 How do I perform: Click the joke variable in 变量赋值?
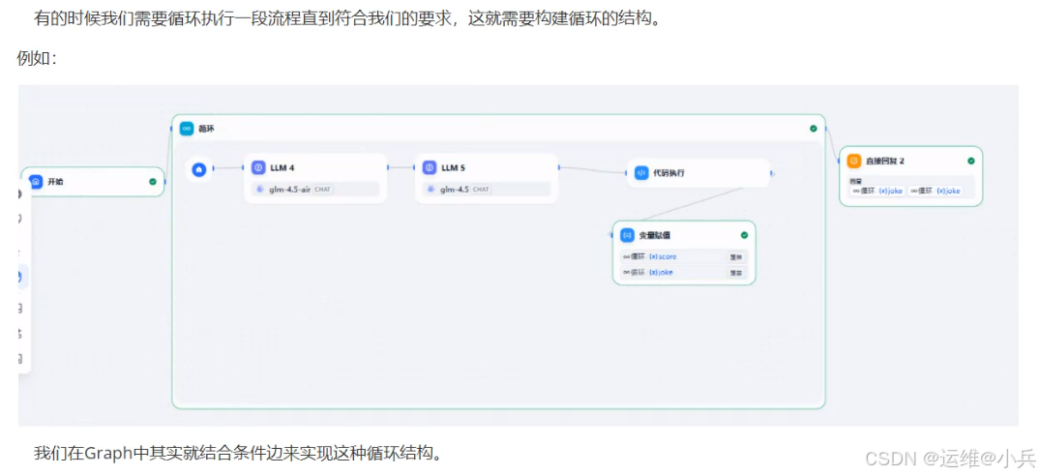coord(661,272)
